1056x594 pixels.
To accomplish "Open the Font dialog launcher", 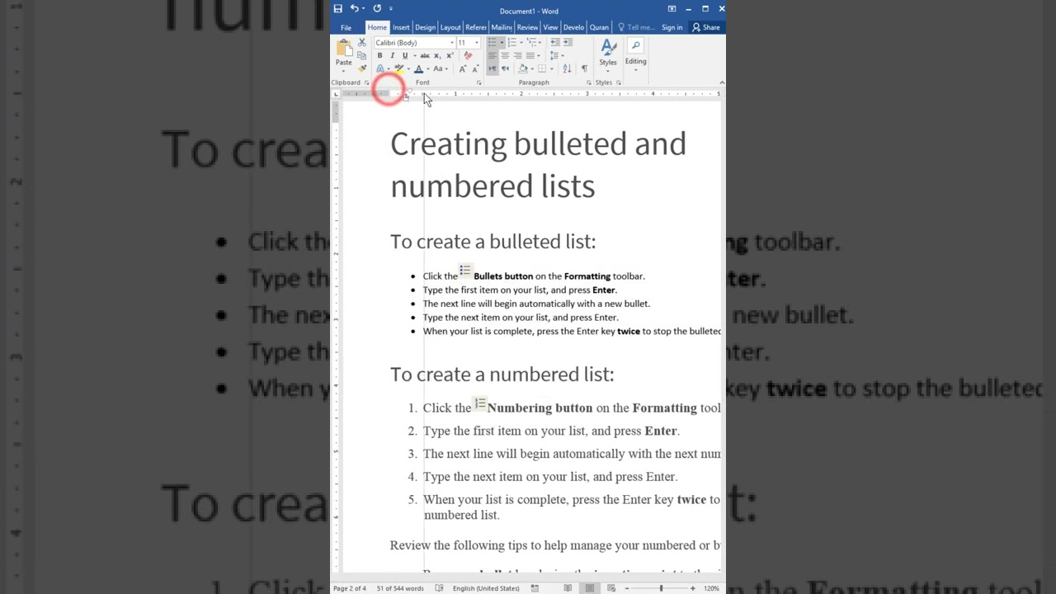I will (478, 82).
